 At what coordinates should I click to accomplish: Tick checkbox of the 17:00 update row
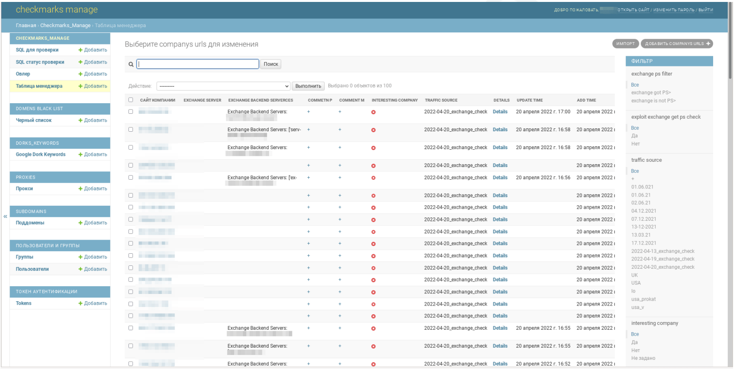(x=130, y=111)
